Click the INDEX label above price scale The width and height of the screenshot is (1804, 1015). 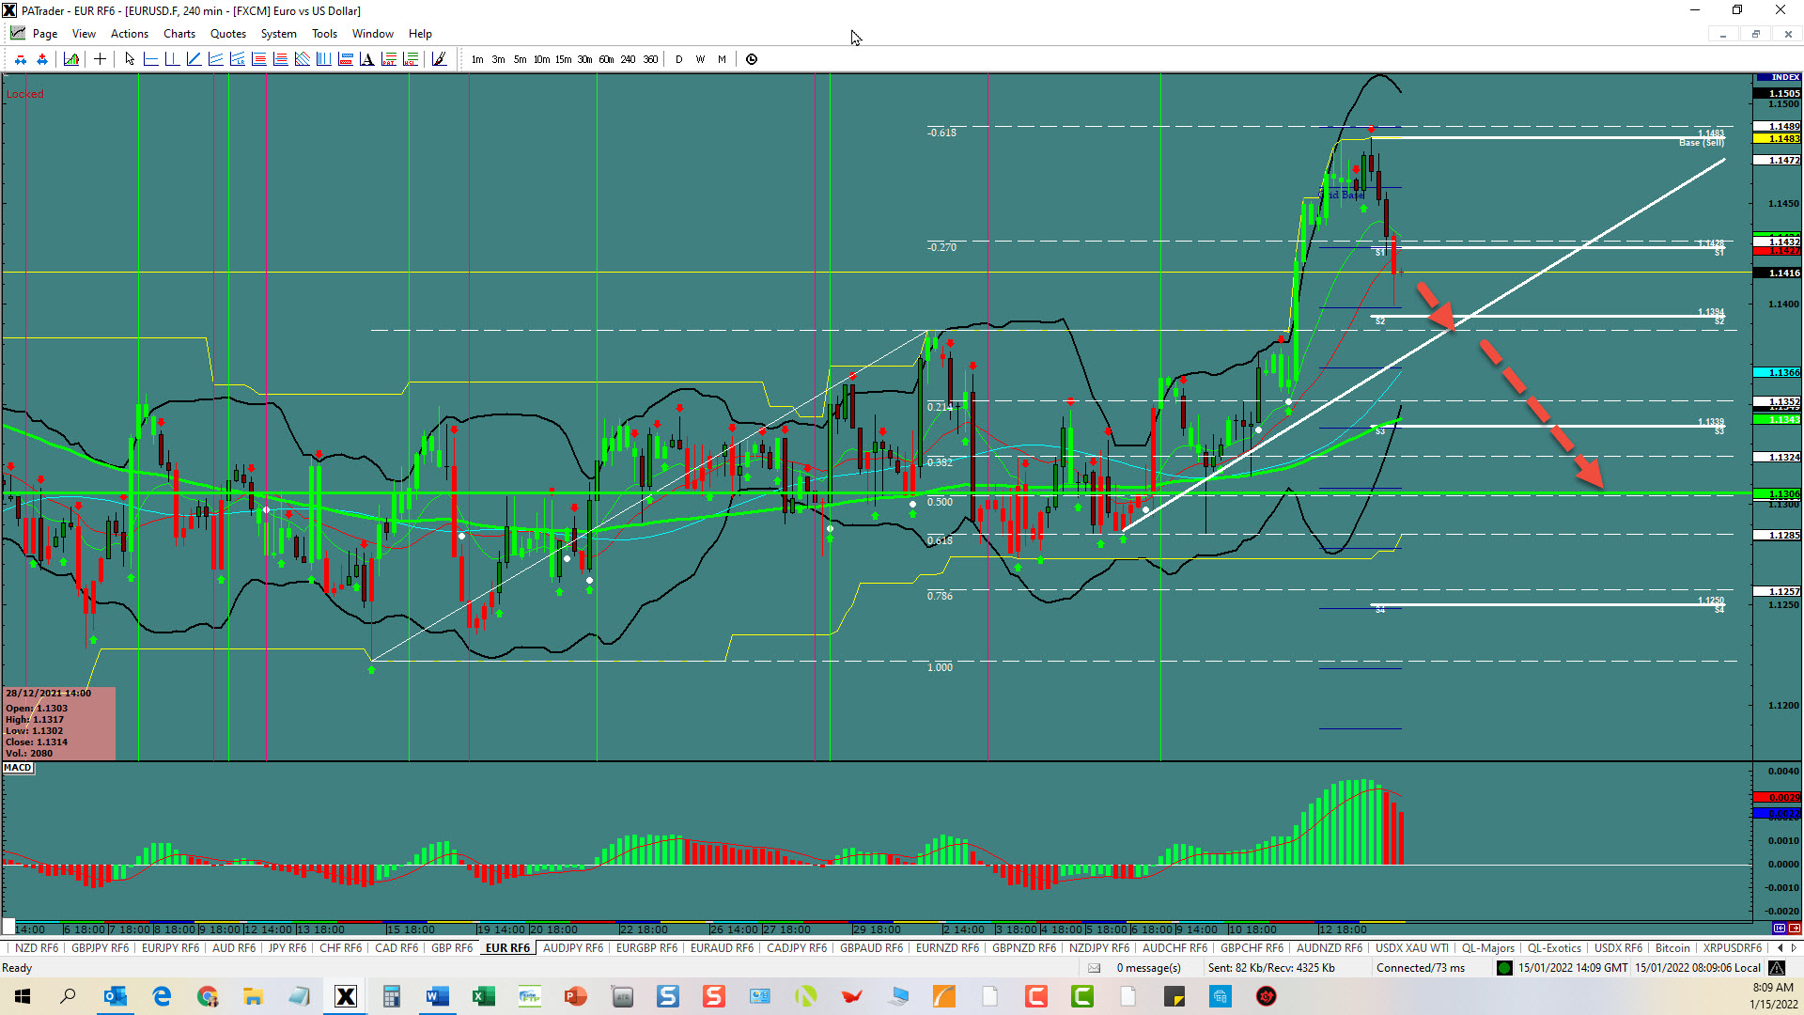(1778, 77)
